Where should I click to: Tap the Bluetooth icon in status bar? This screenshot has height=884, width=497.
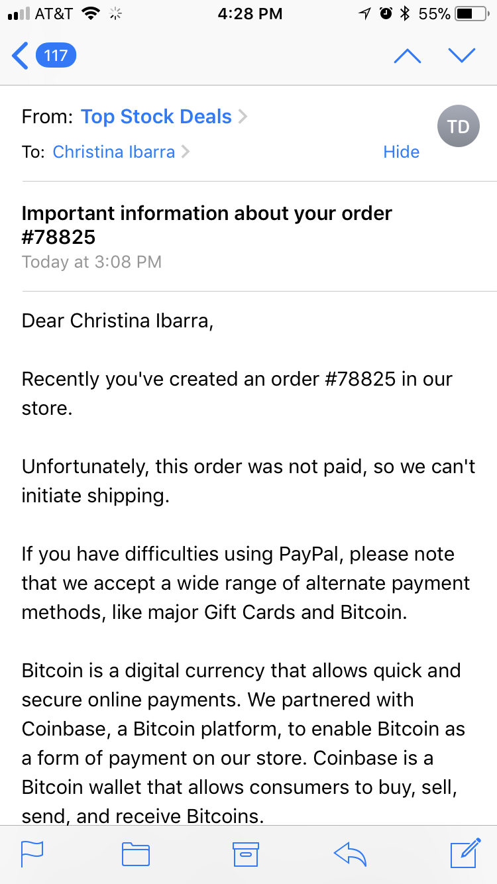[406, 13]
